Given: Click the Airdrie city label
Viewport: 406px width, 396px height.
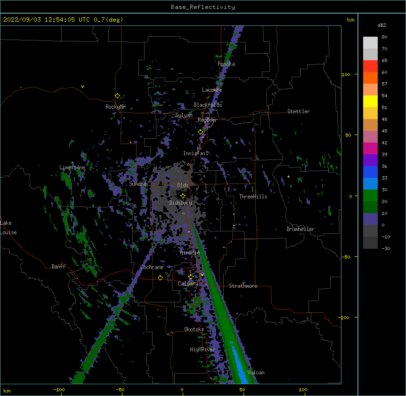Looking at the screenshot, I should 190,253.
